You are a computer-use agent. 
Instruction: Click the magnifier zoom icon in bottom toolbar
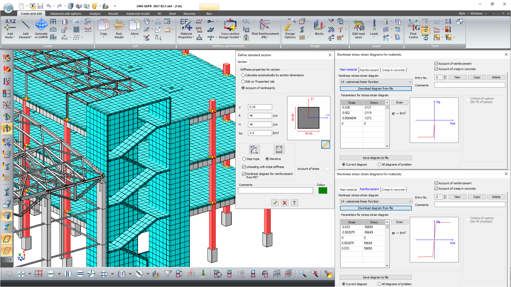pyautogui.click(x=302, y=274)
